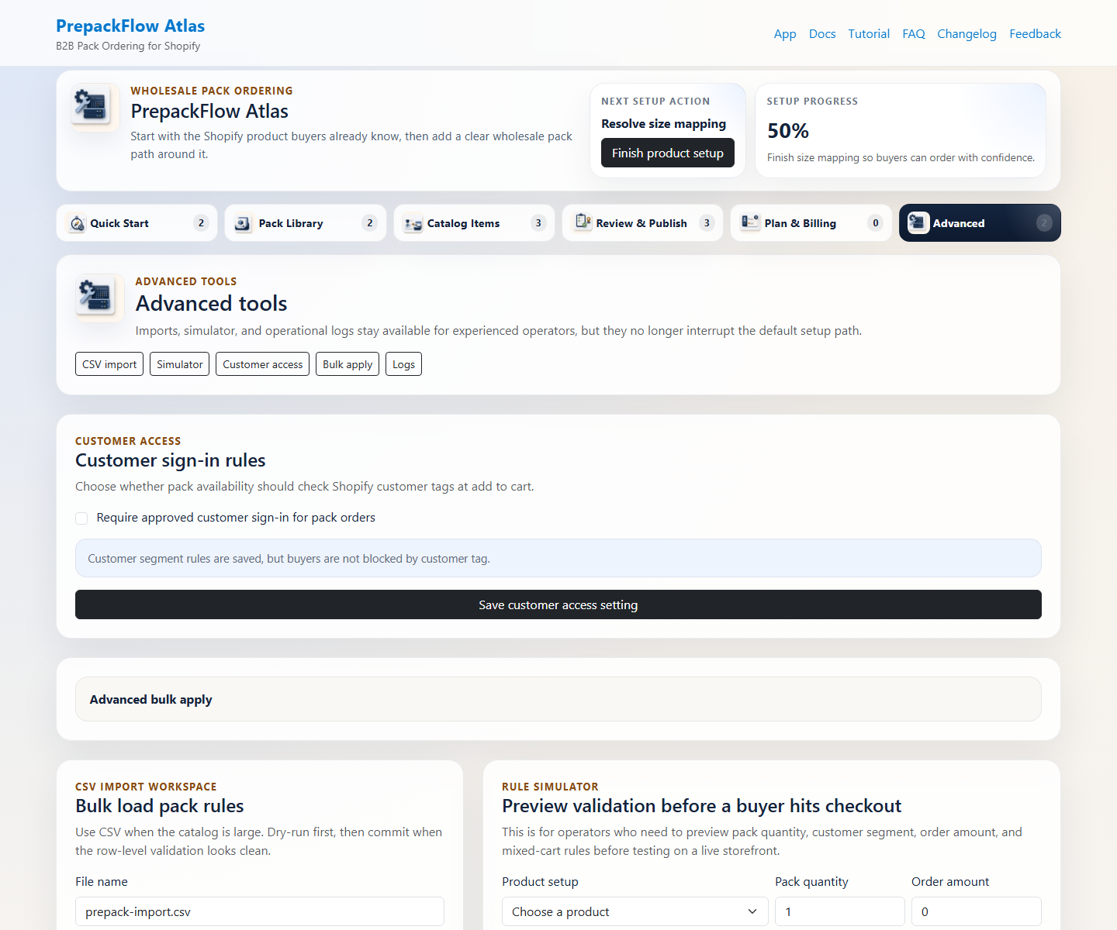Open the FAQ link
The height and width of the screenshot is (930, 1117).
pyautogui.click(x=914, y=34)
